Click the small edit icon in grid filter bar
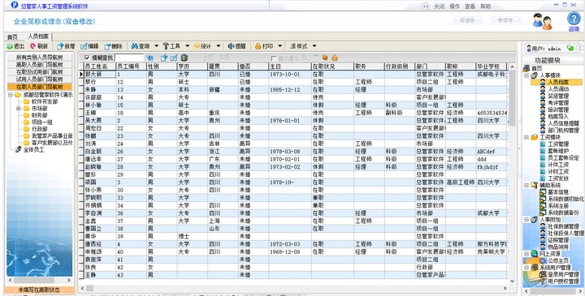The height and width of the screenshot is (296, 585). pos(174,58)
